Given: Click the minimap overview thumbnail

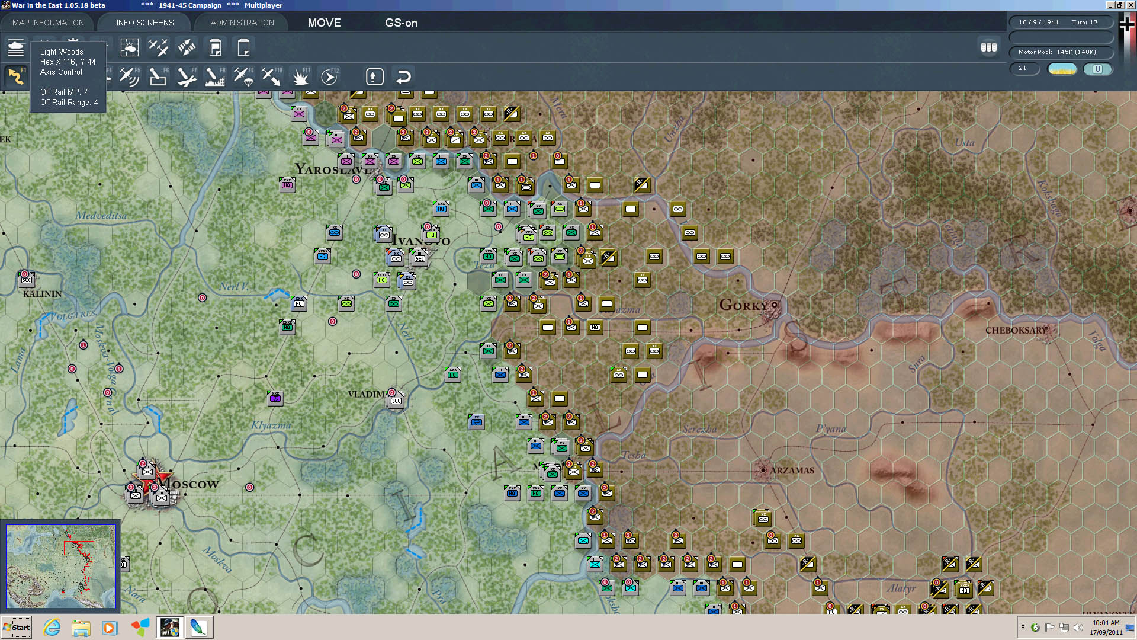Looking at the screenshot, I should [60, 567].
